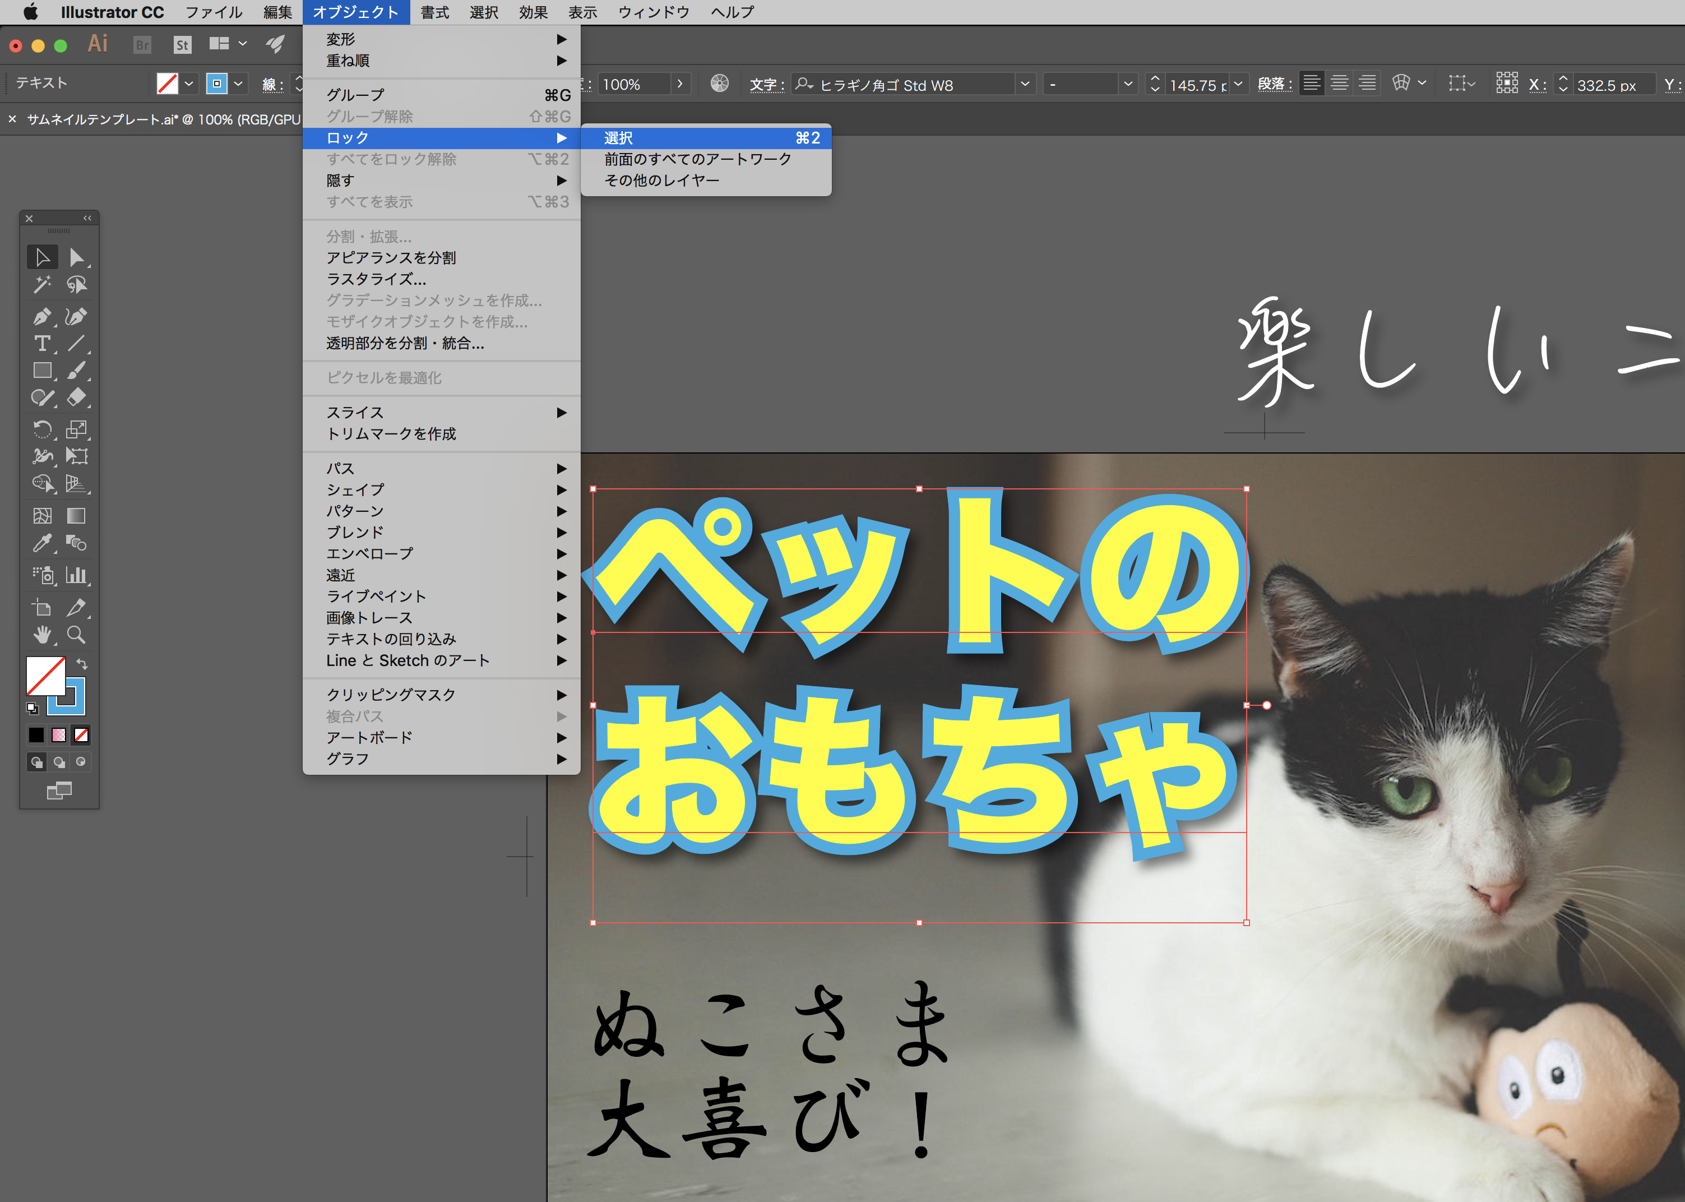Select the Column Graph tool
Viewport: 1685px width, 1202px height.
[x=76, y=575]
